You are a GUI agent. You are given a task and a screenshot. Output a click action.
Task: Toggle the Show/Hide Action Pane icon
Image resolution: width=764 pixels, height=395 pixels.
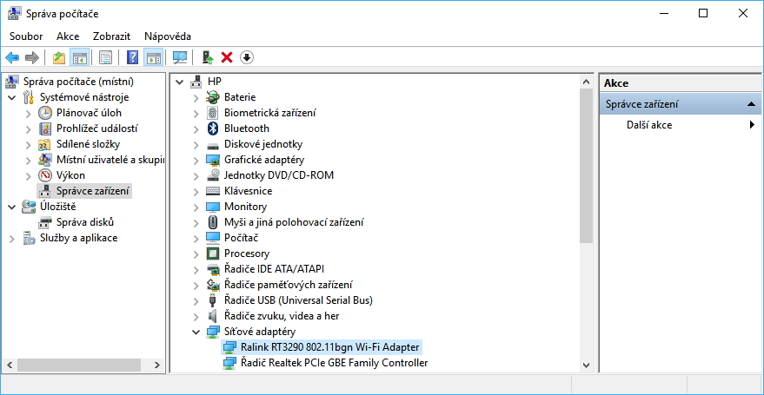[x=154, y=58]
